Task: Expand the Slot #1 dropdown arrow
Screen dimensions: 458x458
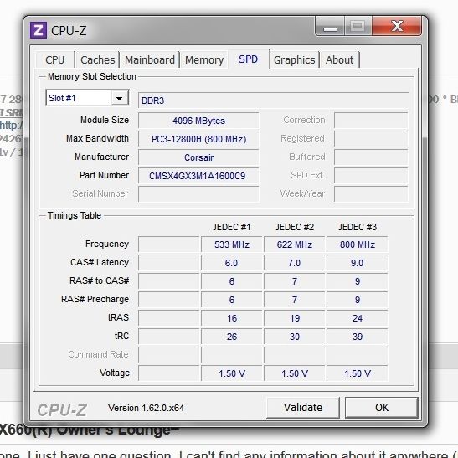Action: pyautogui.click(x=119, y=99)
